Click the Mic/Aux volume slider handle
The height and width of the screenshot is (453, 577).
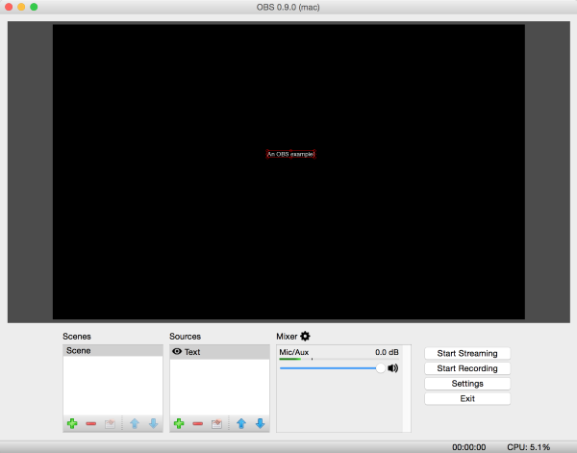(381, 367)
